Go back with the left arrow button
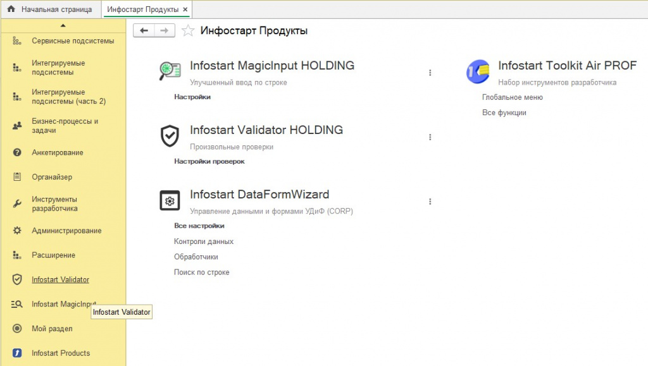Screen dimensions: 648x366 (x=144, y=30)
